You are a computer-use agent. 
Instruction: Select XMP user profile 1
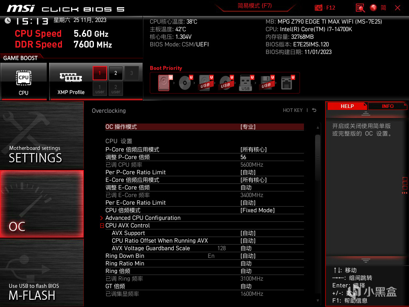99,89
